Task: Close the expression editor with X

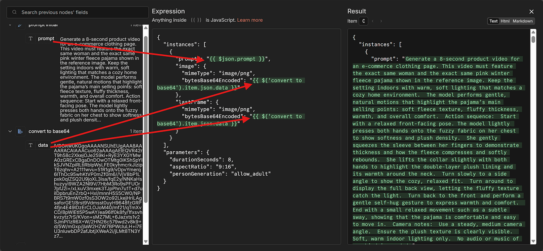Action: pyautogui.click(x=531, y=12)
